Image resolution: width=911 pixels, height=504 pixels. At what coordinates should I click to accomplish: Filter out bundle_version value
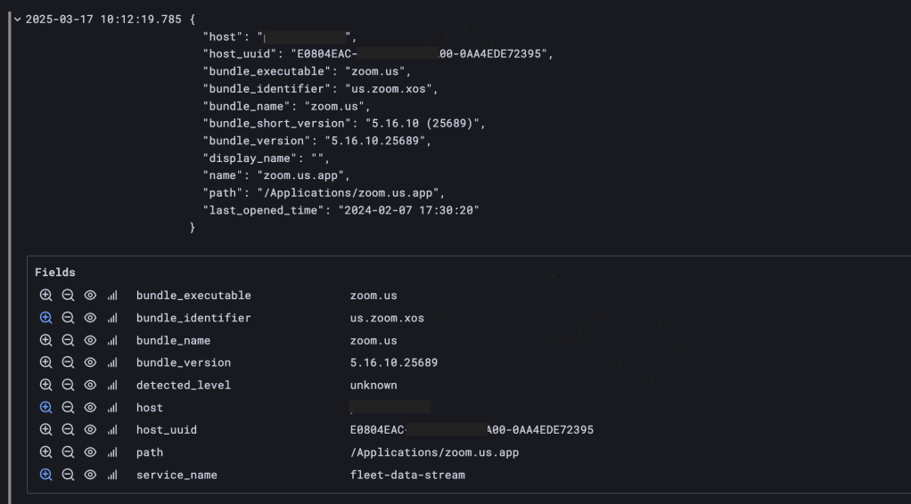[x=68, y=362]
